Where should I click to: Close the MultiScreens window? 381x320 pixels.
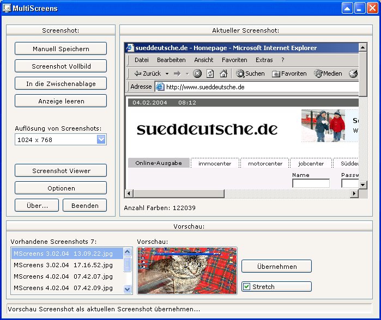pos(372,8)
